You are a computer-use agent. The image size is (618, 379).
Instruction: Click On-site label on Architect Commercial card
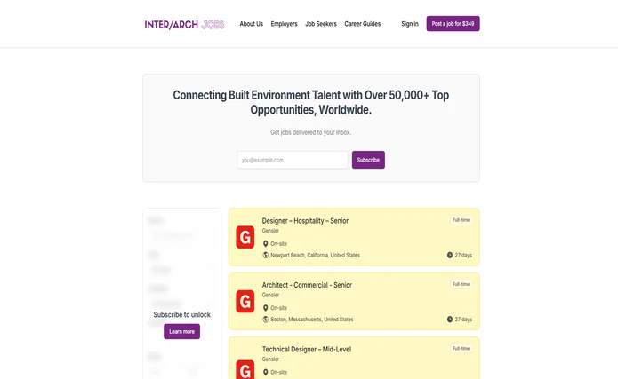278,308
